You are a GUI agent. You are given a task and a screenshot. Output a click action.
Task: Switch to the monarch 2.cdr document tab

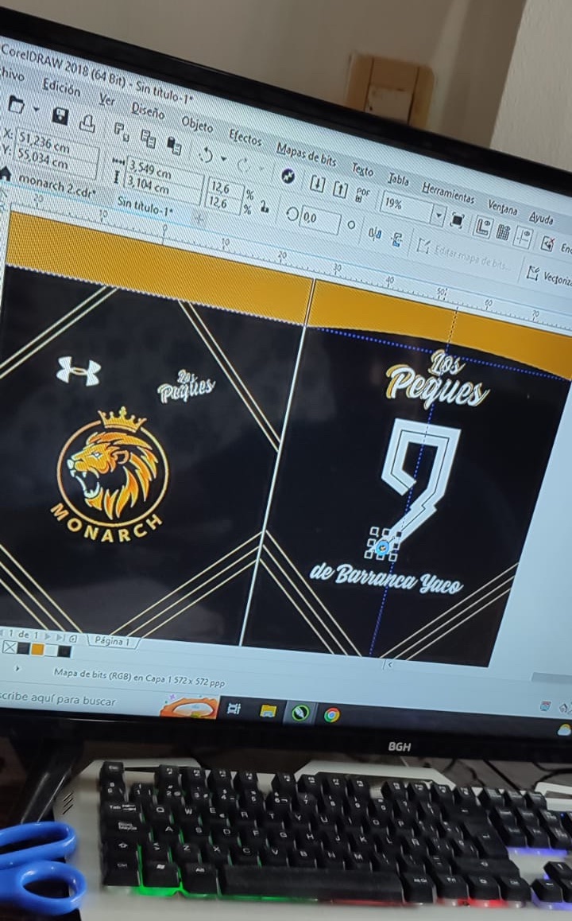pos(56,185)
